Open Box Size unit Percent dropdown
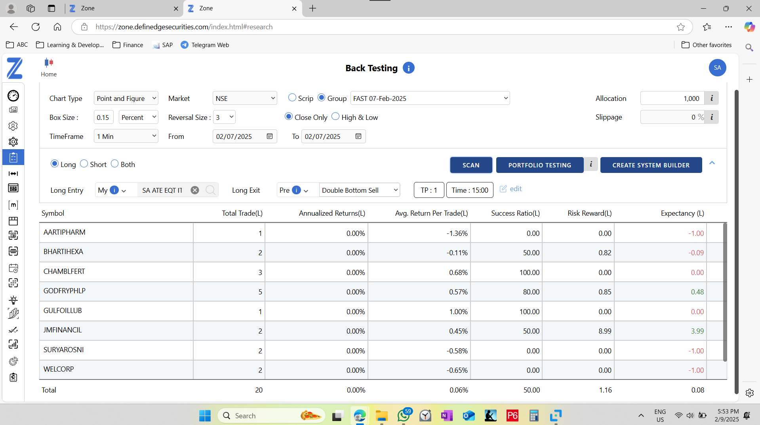760x425 pixels. click(x=139, y=117)
